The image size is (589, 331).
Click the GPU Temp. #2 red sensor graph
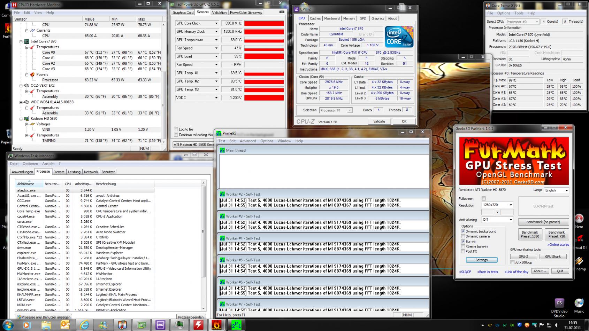[264, 81]
